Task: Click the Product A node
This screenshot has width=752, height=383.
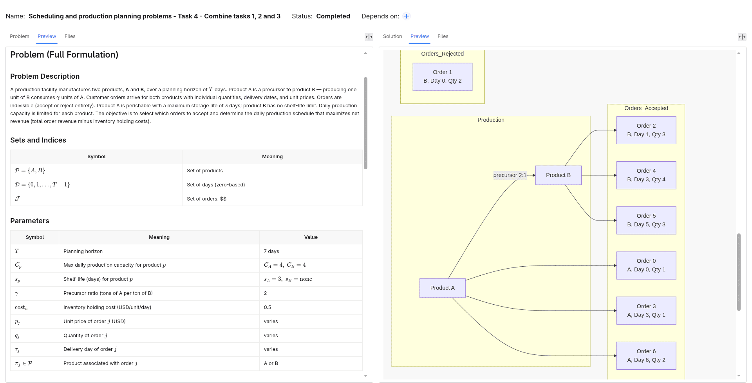Action: 443,288
